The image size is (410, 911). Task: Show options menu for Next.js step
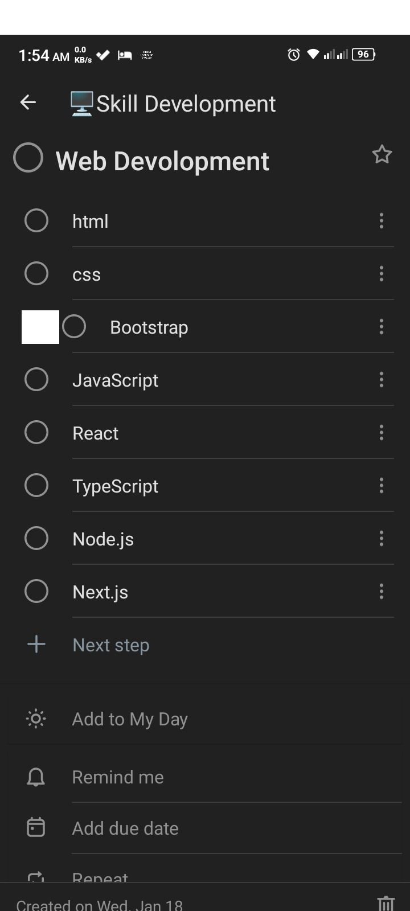click(x=382, y=592)
